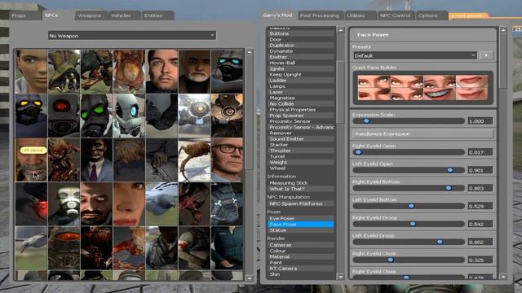Click NPC grid scrollbar down arrow

pyautogui.click(x=250, y=278)
